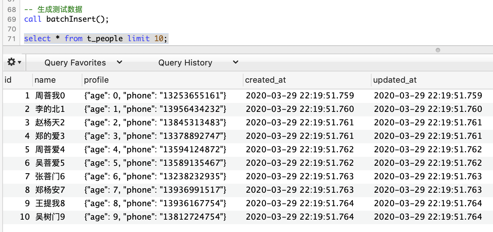Viewport: 493px width, 232px height.
Task: Select the row with name 吴树门9
Action: click(50, 217)
